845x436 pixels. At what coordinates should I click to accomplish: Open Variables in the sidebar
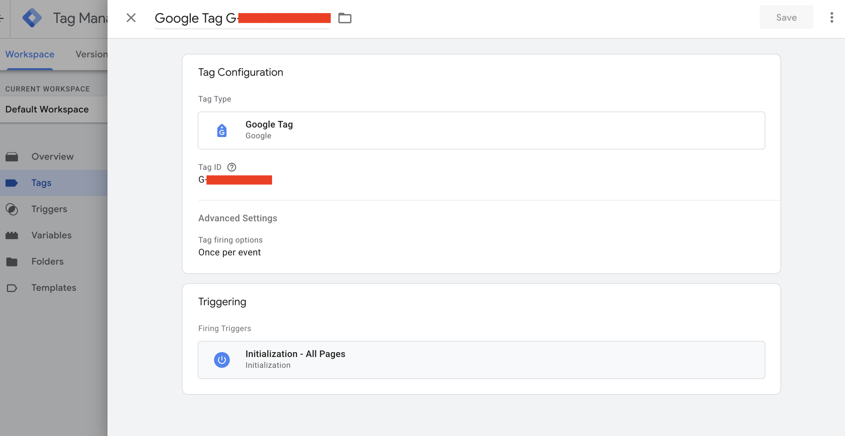(54, 235)
